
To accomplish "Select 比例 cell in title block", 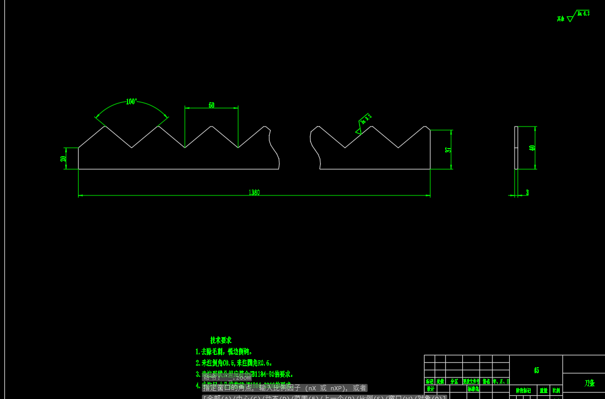I will [556, 390].
